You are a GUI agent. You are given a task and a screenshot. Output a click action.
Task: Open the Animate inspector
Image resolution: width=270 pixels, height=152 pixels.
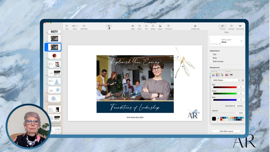click(231, 26)
